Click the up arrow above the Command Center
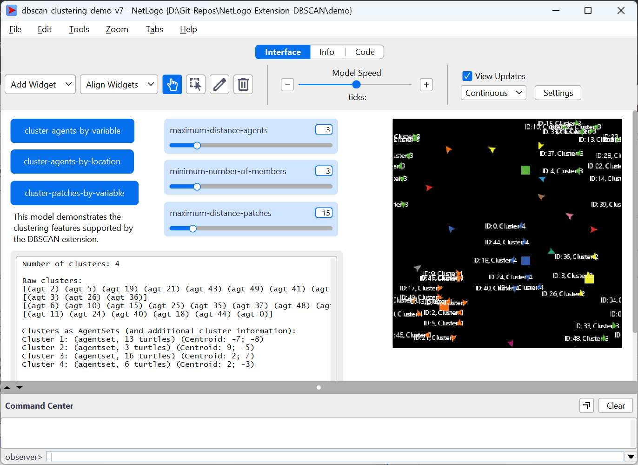 [7, 387]
